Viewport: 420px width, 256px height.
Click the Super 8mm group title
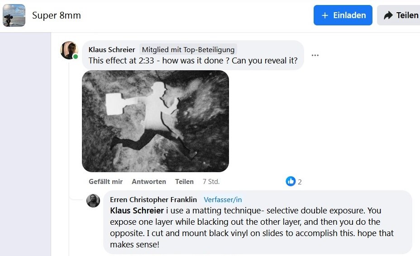[x=56, y=15]
